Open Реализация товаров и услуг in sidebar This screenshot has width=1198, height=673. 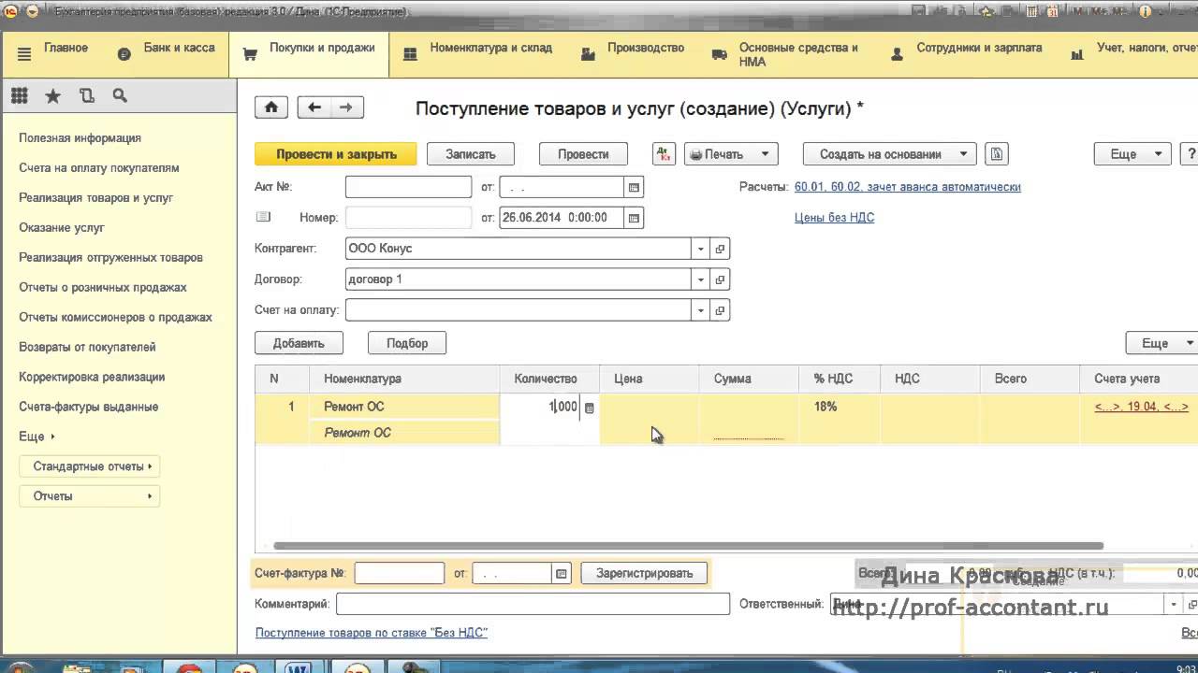(96, 198)
